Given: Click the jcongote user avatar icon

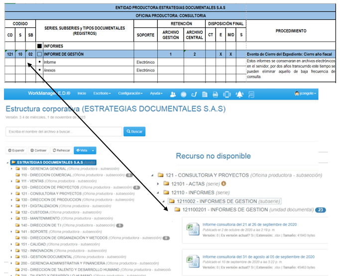Looking at the screenshot, I should [x=297, y=93].
